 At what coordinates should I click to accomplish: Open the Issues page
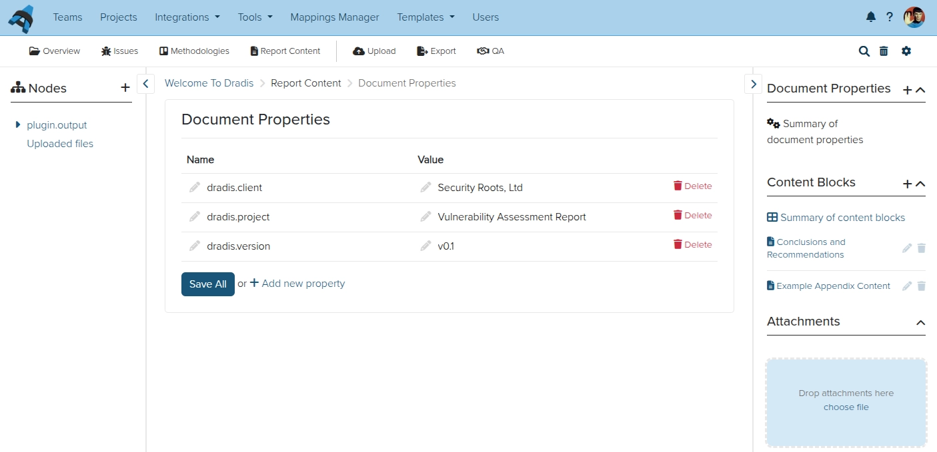[x=120, y=51]
